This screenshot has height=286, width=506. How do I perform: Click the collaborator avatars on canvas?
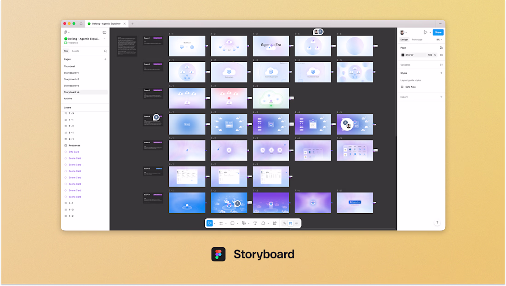coord(318,32)
